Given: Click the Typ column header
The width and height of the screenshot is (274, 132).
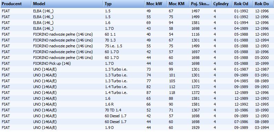Looking at the screenshot, I should coord(124,4).
